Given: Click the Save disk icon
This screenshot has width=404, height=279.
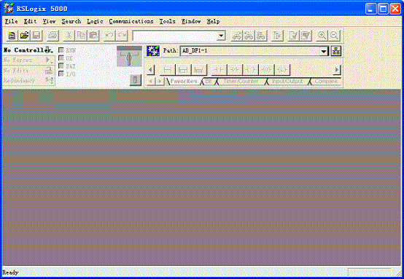Looking at the screenshot, I should [x=36, y=36].
